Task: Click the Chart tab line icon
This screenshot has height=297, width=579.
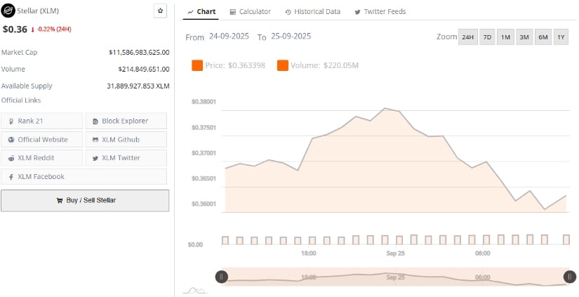Action: tap(190, 12)
